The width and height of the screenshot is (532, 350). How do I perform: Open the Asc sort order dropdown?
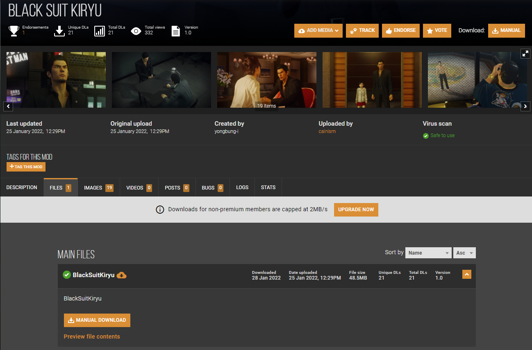coord(464,253)
